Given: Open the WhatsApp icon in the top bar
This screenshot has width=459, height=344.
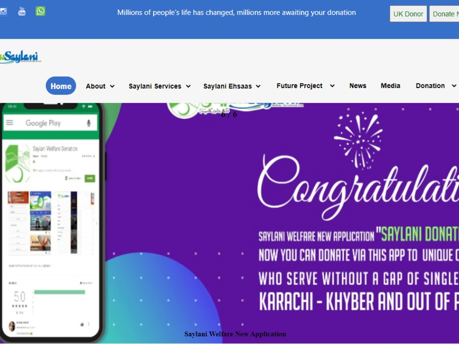Looking at the screenshot, I should pos(40,11).
